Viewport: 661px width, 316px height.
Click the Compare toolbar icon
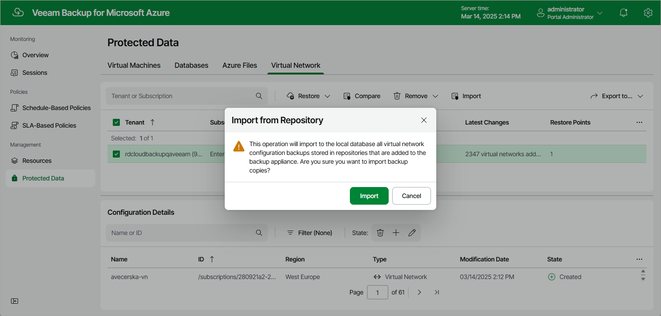[x=347, y=96]
